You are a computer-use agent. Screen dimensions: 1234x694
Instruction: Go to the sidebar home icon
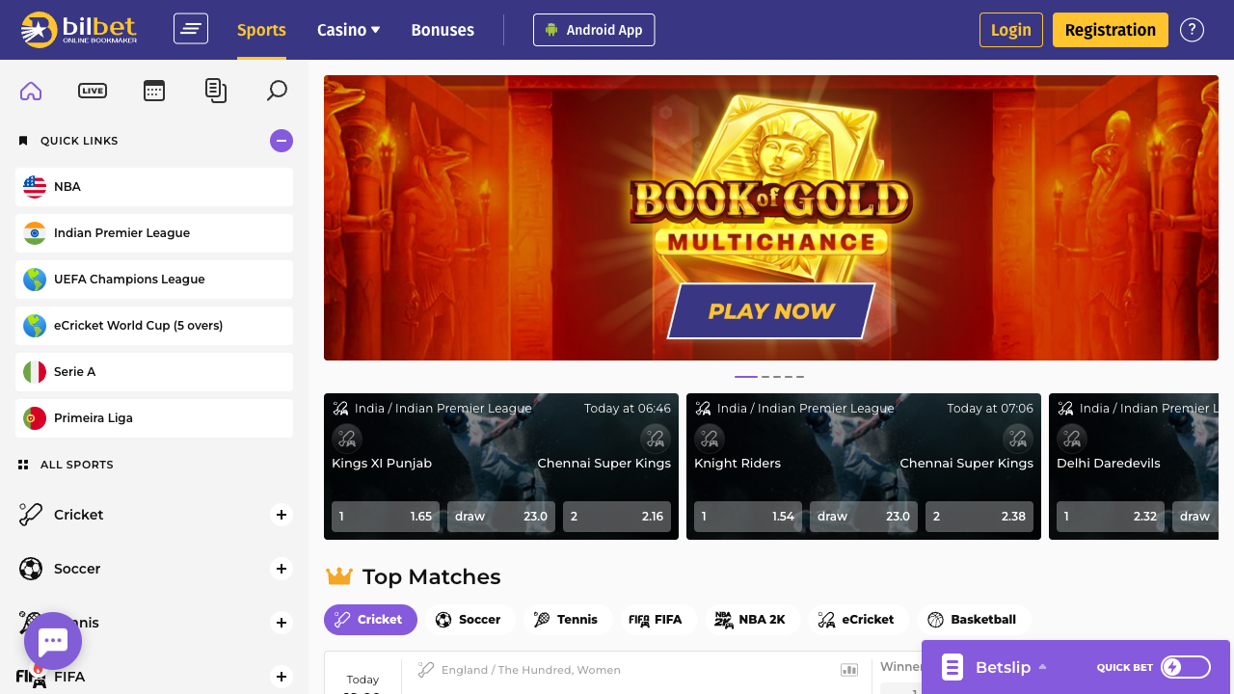click(x=31, y=91)
